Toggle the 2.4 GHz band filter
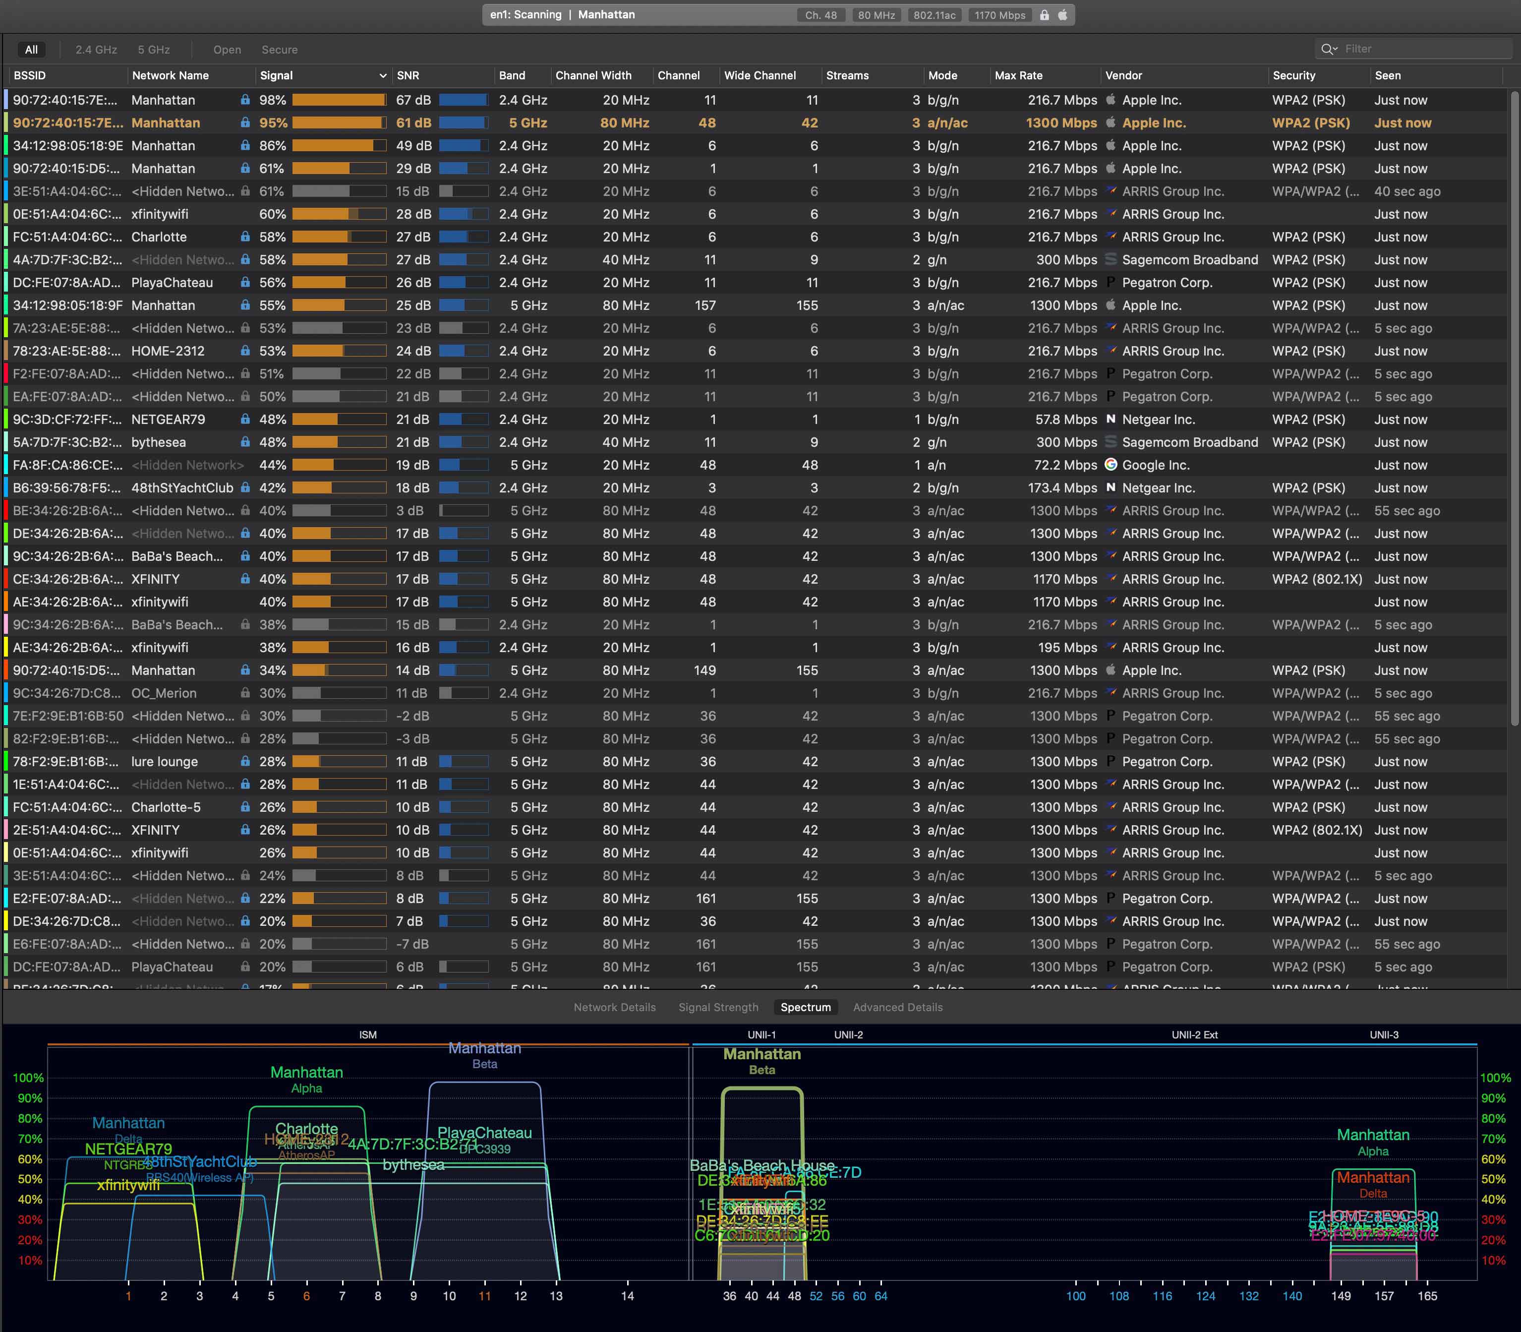The height and width of the screenshot is (1332, 1521). click(96, 50)
